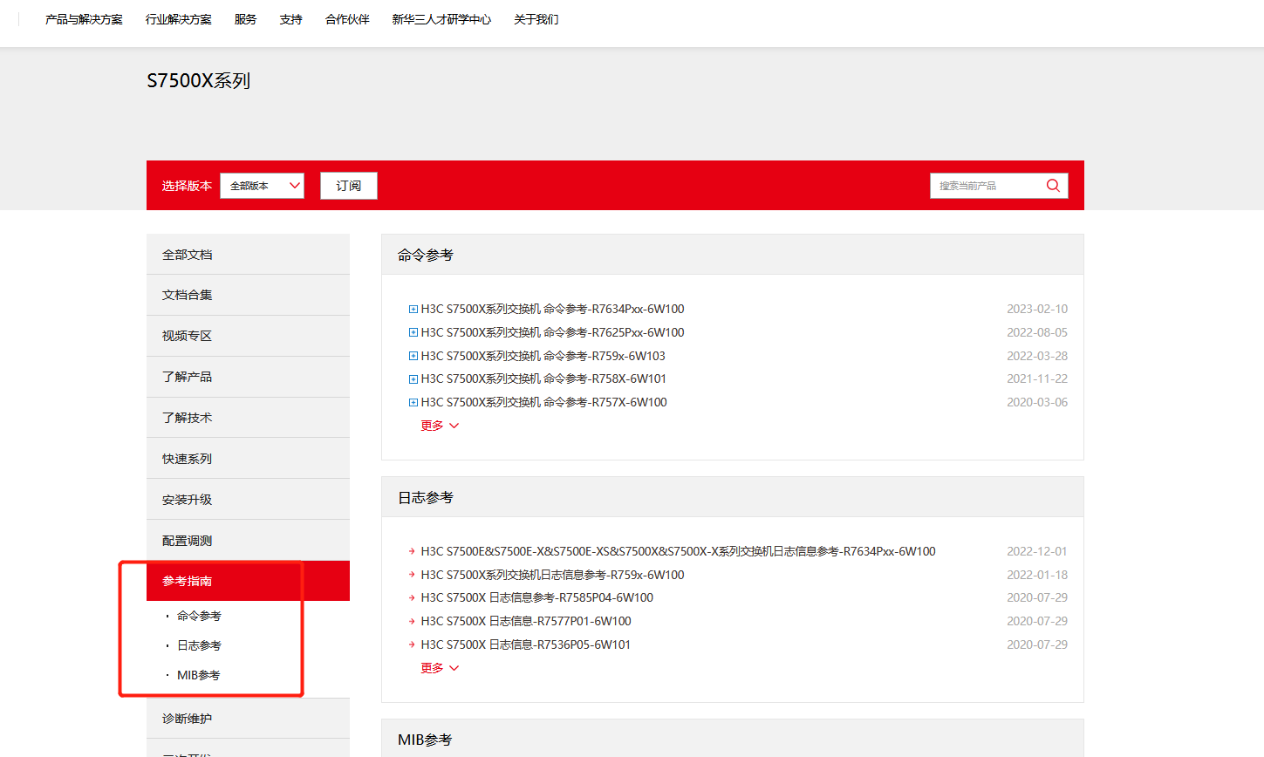Select 快速系列 in the sidebar
The width and height of the screenshot is (1264, 757).
[248, 459]
